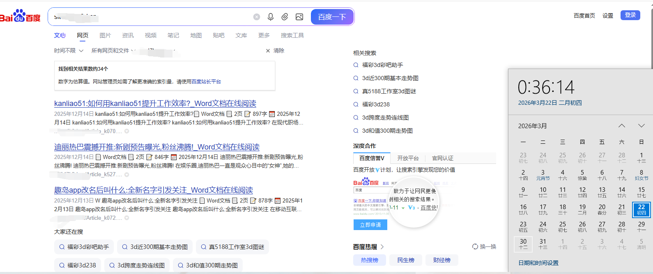Click 3d和值300期走势图 in the sidebar list
Viewport: 653px width, 274px height.
[x=387, y=131]
